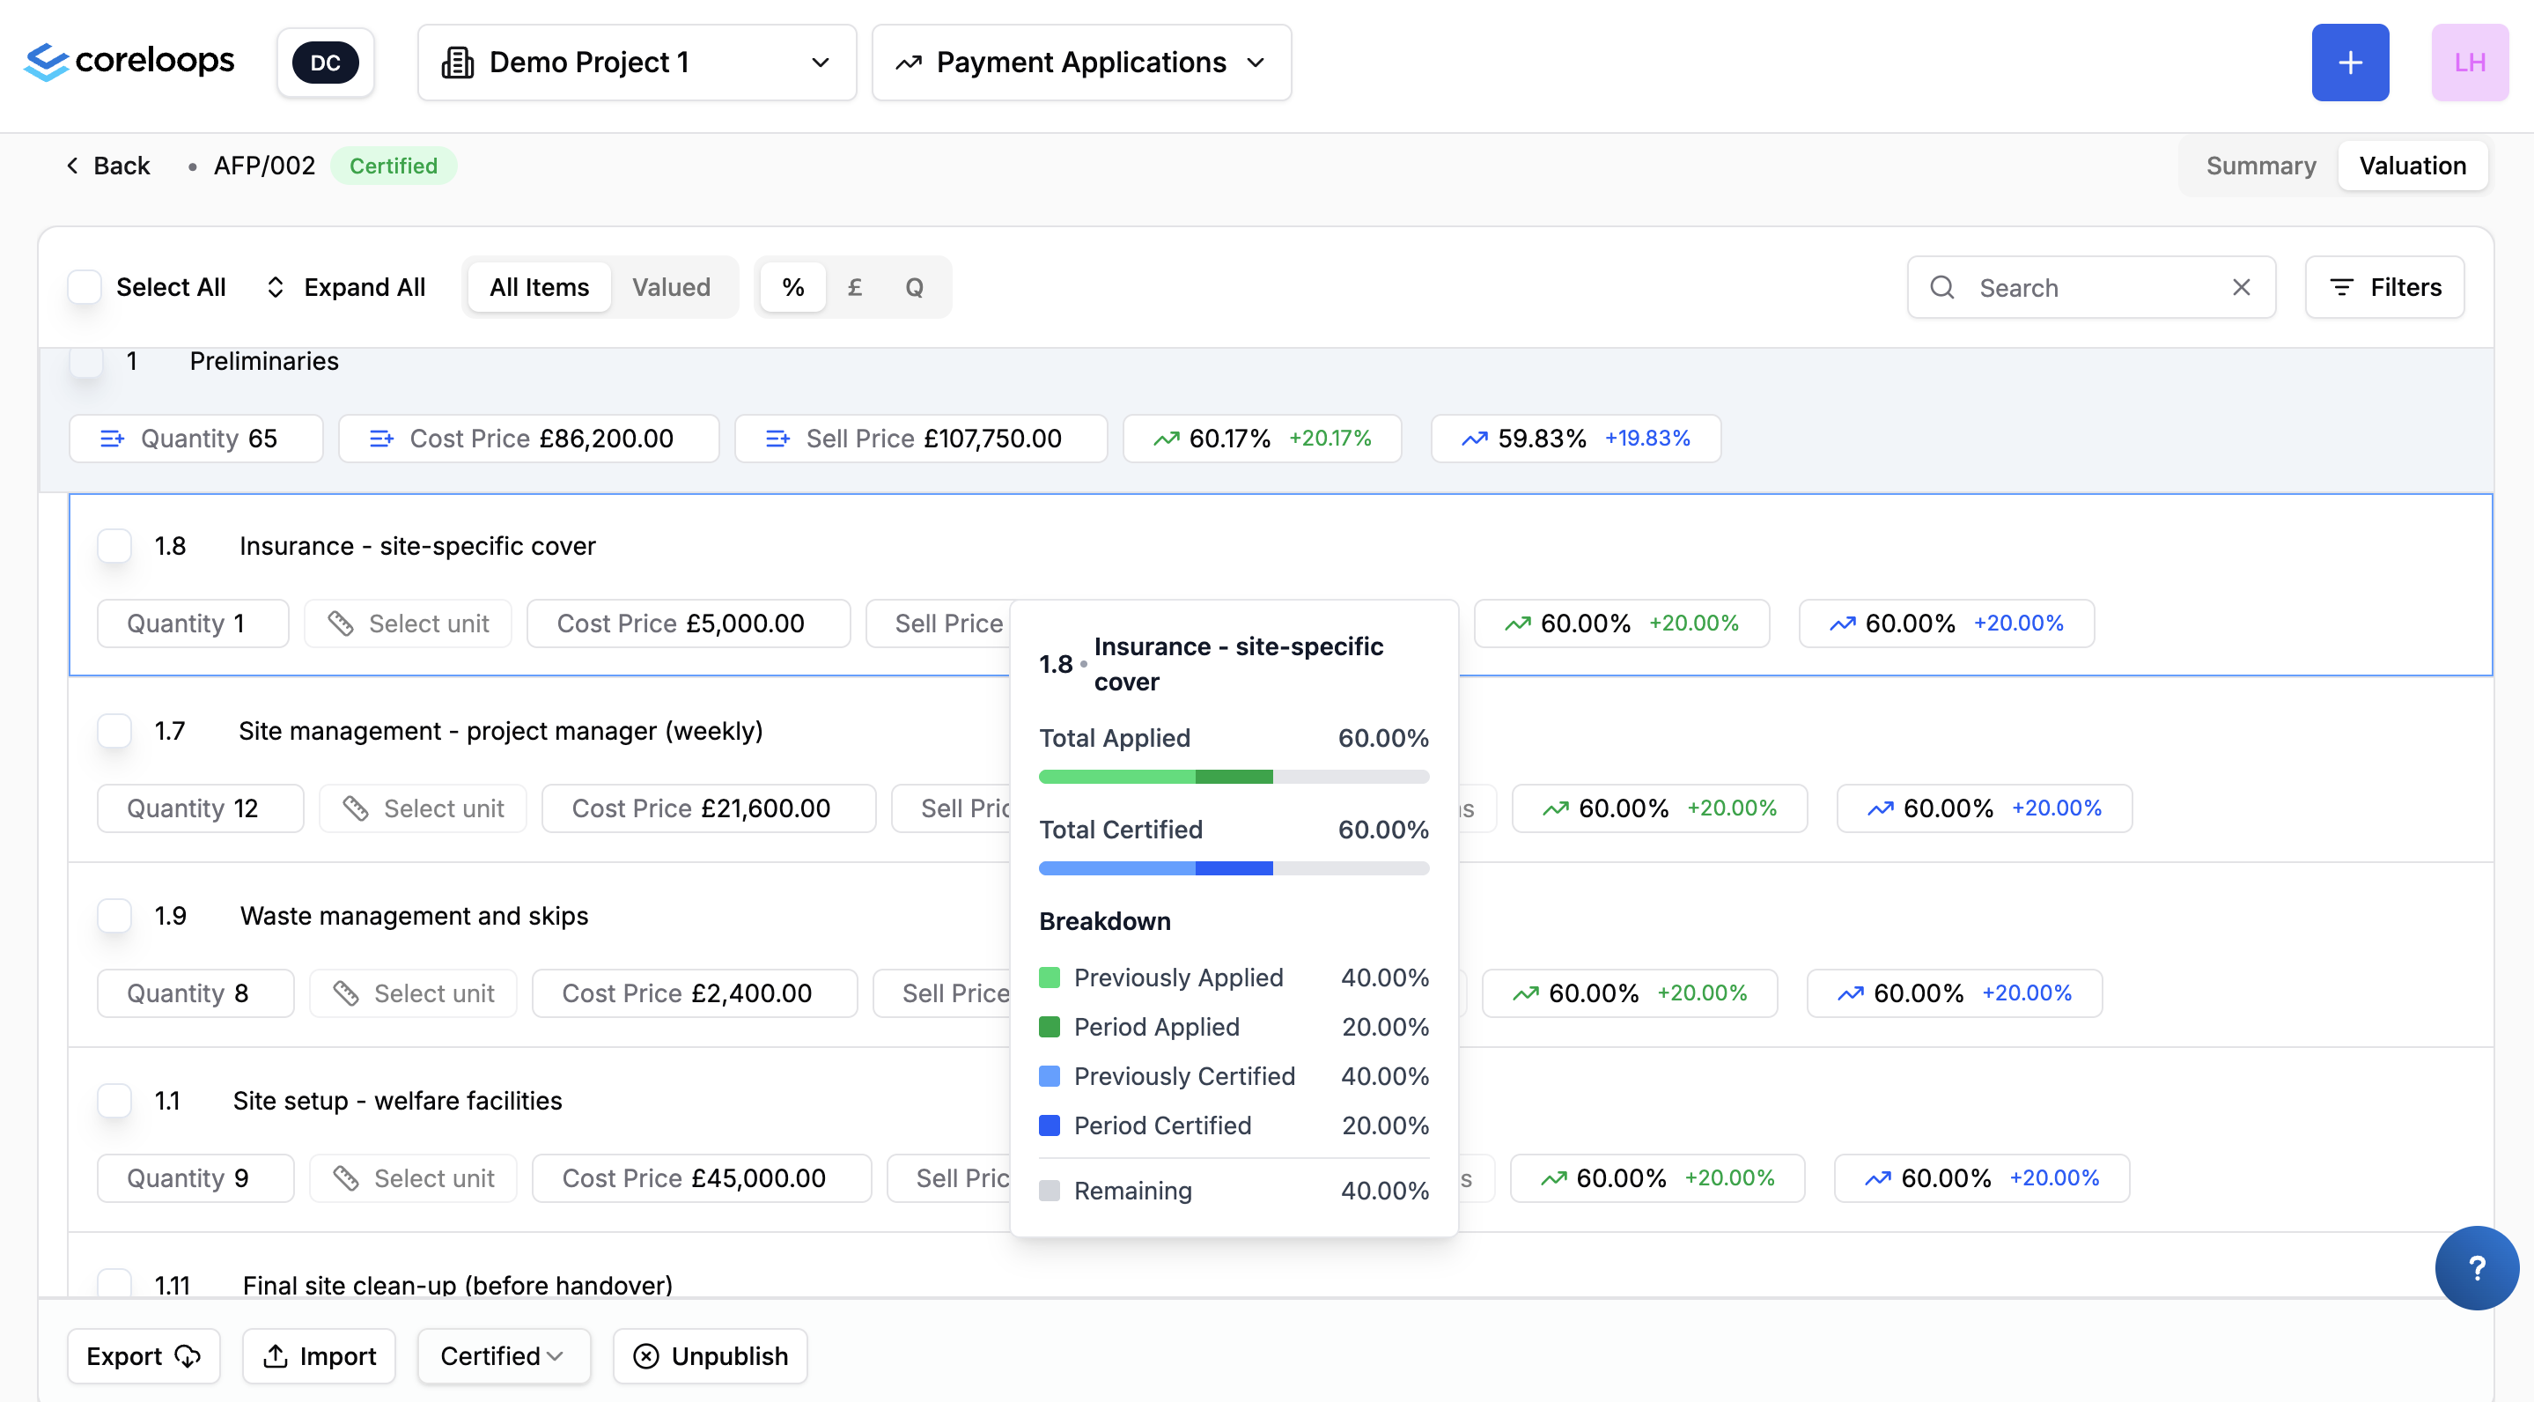Click the DC company badge
The image size is (2534, 1402).
pos(326,63)
